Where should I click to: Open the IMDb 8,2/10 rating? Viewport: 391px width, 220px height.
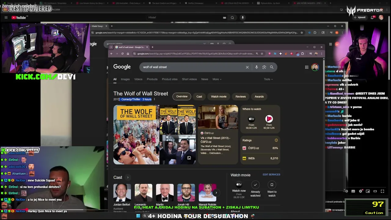pyautogui.click(x=260, y=158)
